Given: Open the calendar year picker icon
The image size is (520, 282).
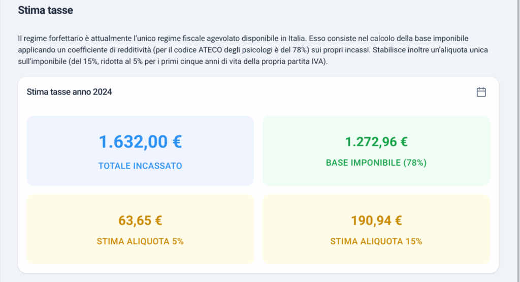Looking at the screenshot, I should click(481, 92).
